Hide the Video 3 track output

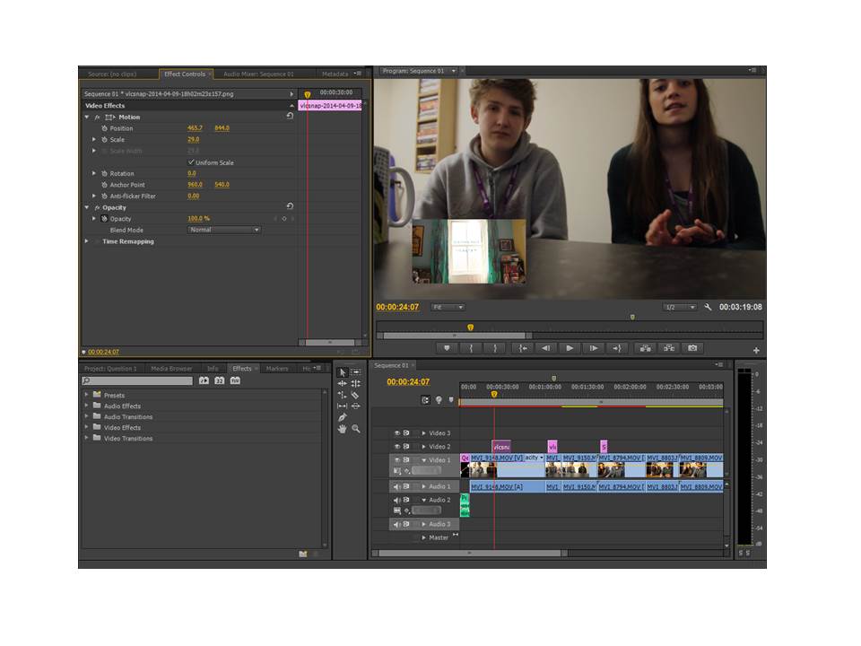pos(397,432)
